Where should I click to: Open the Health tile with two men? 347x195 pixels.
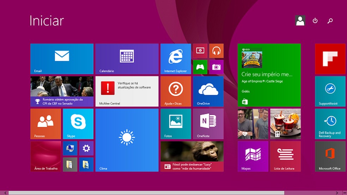253,124
